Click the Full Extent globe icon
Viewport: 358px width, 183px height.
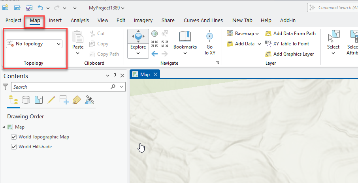[155, 34]
